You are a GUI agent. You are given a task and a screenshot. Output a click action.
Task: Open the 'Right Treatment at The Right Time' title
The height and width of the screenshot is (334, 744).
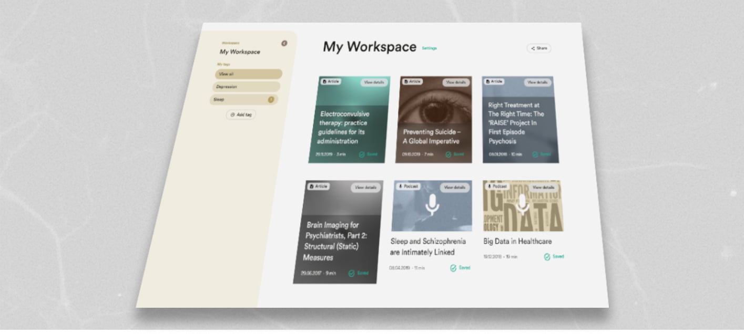pyautogui.click(x=516, y=123)
